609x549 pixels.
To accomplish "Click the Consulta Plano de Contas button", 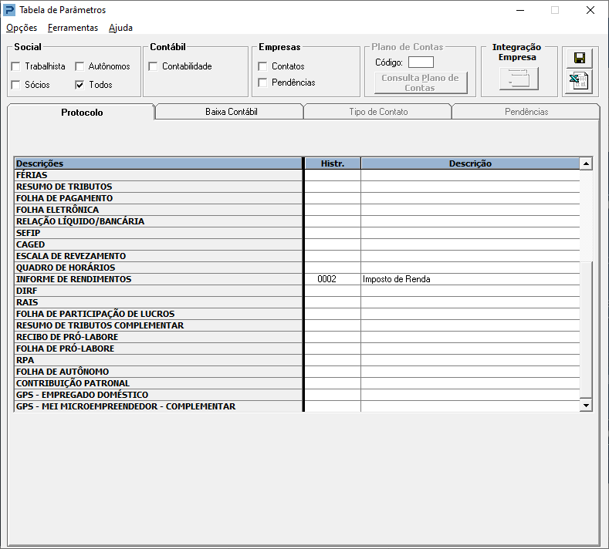I will tap(421, 83).
